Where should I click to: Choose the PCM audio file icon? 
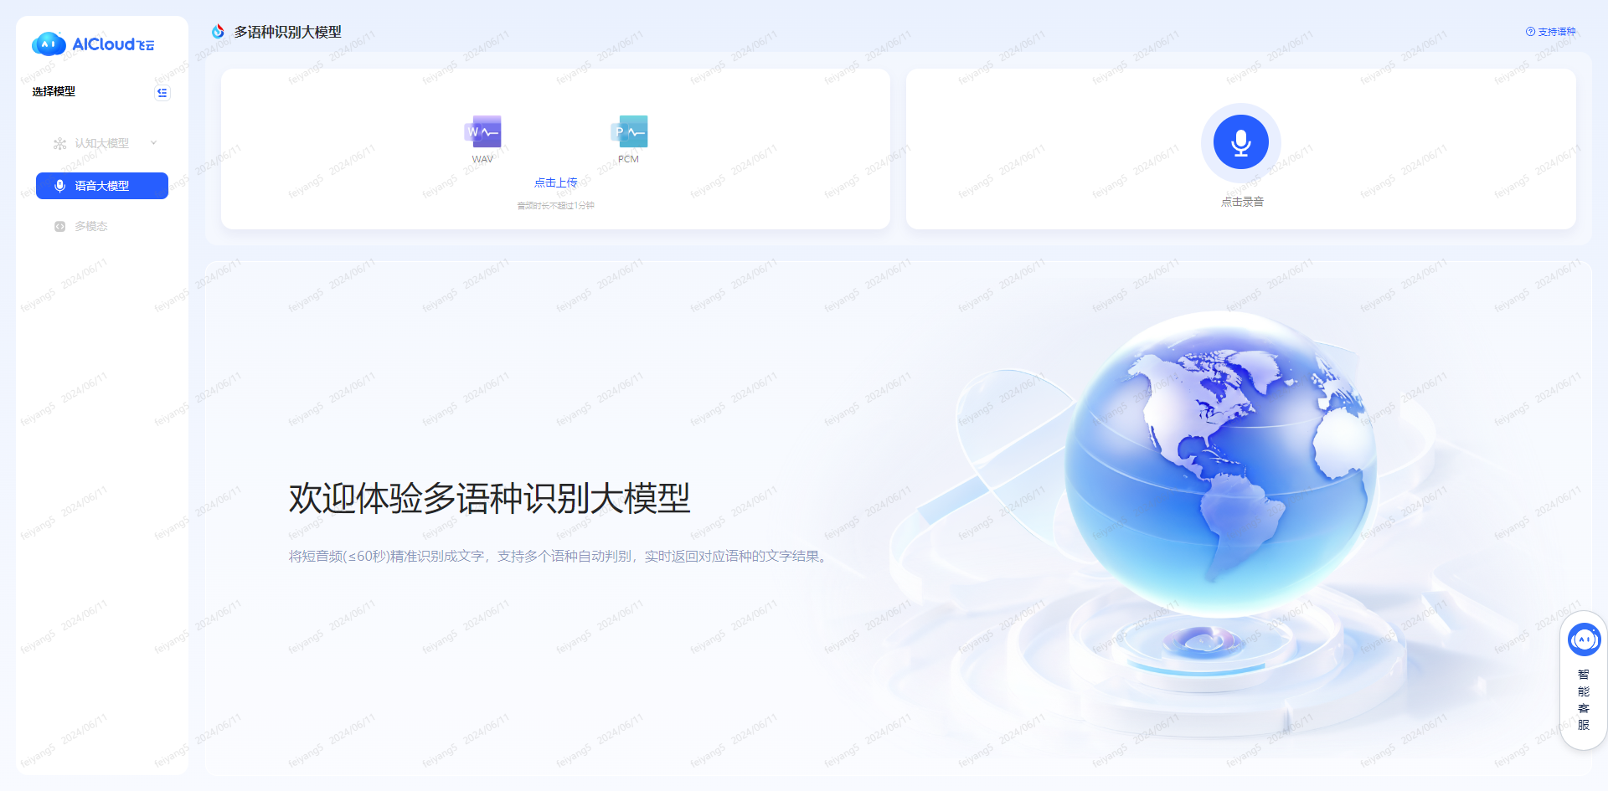(629, 132)
